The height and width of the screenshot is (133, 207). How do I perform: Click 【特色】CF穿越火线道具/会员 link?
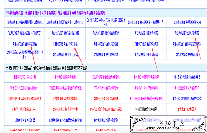point(187,99)
